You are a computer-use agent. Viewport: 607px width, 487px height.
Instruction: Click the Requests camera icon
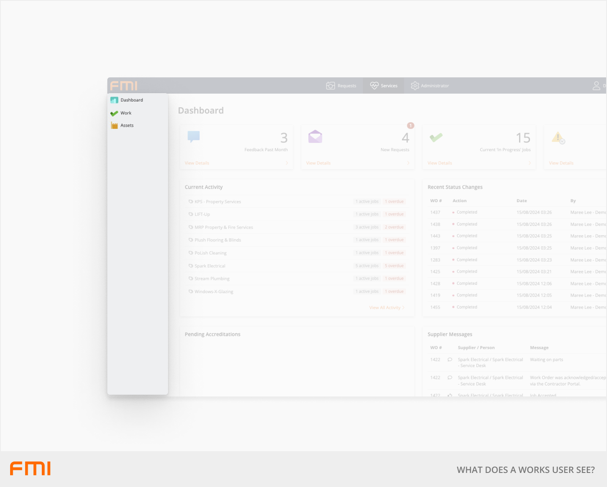click(330, 86)
